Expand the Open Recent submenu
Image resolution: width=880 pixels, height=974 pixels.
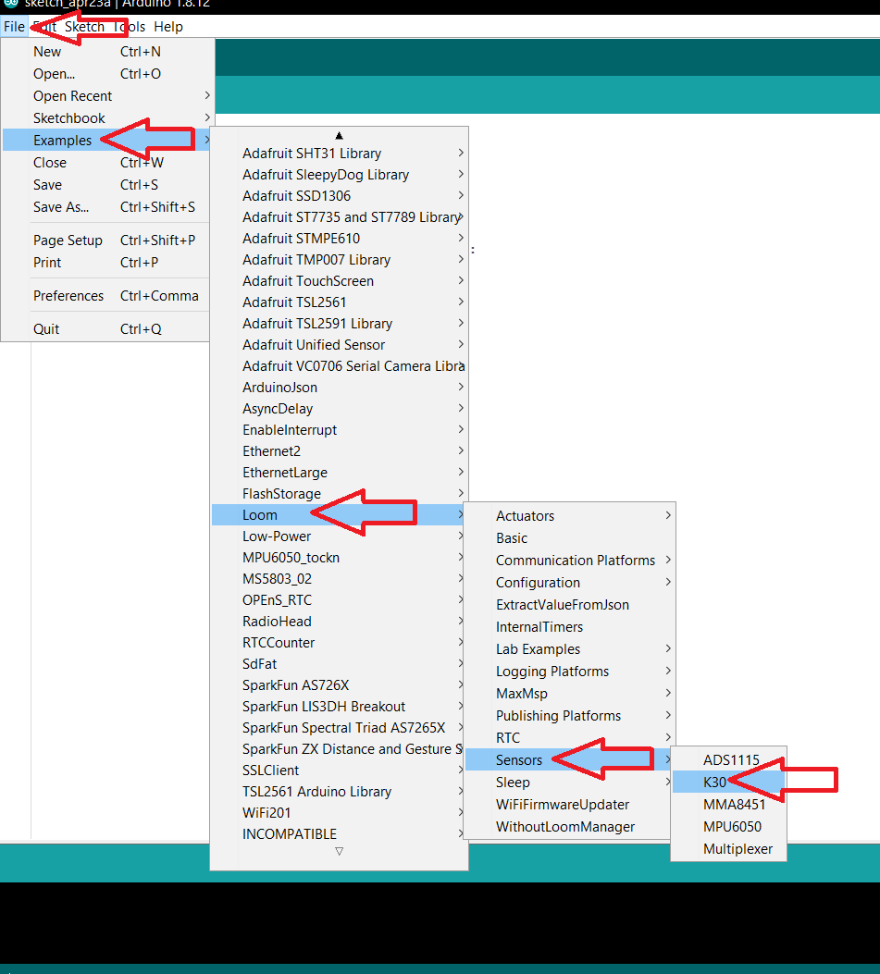click(x=107, y=96)
